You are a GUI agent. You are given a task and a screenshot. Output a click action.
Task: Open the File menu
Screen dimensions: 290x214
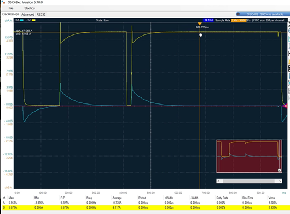[x=11, y=8]
